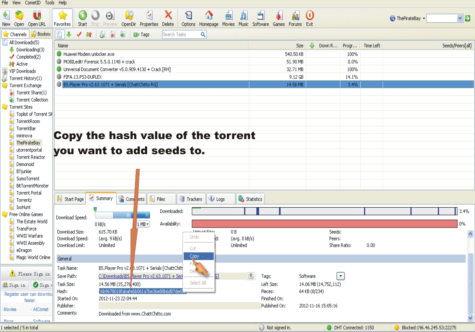
Task: Click the Exit toolbar icon
Action: pyautogui.click(x=310, y=18)
